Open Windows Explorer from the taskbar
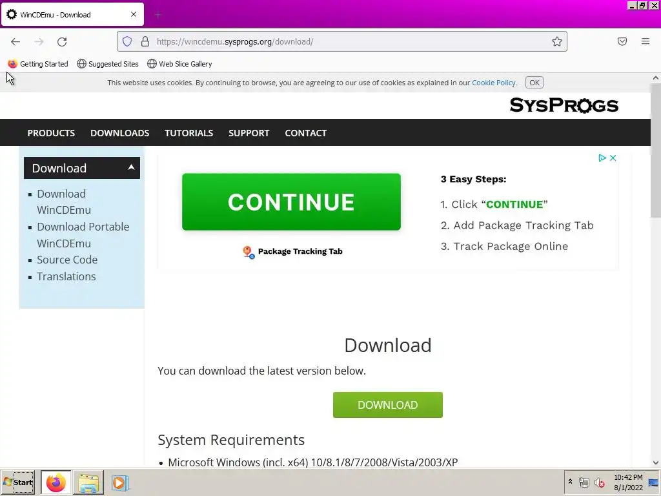The height and width of the screenshot is (496, 661). point(88,482)
